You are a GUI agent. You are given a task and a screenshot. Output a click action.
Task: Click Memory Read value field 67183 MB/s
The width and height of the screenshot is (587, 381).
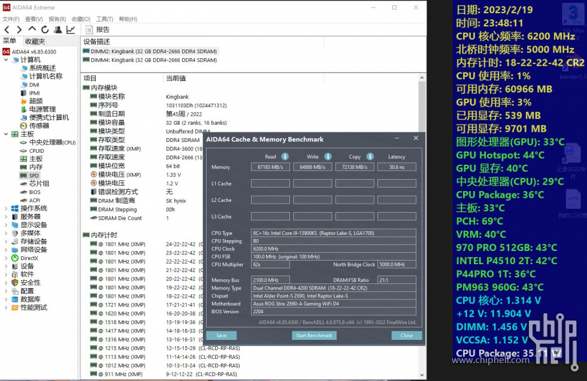click(270, 167)
